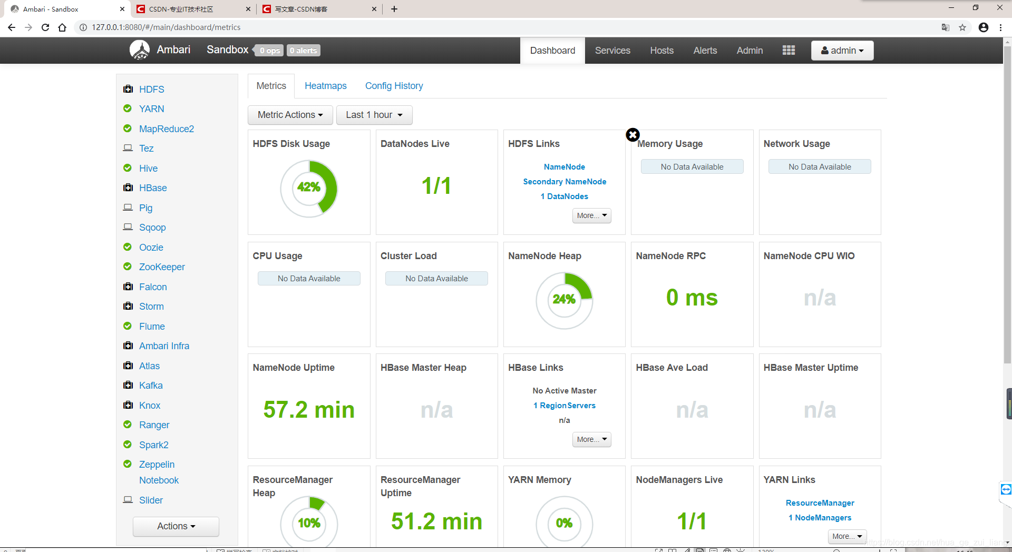This screenshot has height=552, width=1012.
Task: Click the Ambari logo icon
Action: point(140,50)
